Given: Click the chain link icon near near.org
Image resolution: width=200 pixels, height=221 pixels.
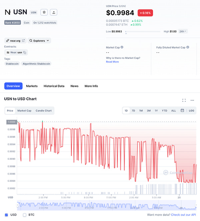Looking at the screenshot, I should [x=8, y=40].
